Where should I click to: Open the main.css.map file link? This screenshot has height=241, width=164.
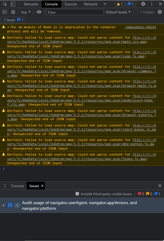(x=81, y=40)
